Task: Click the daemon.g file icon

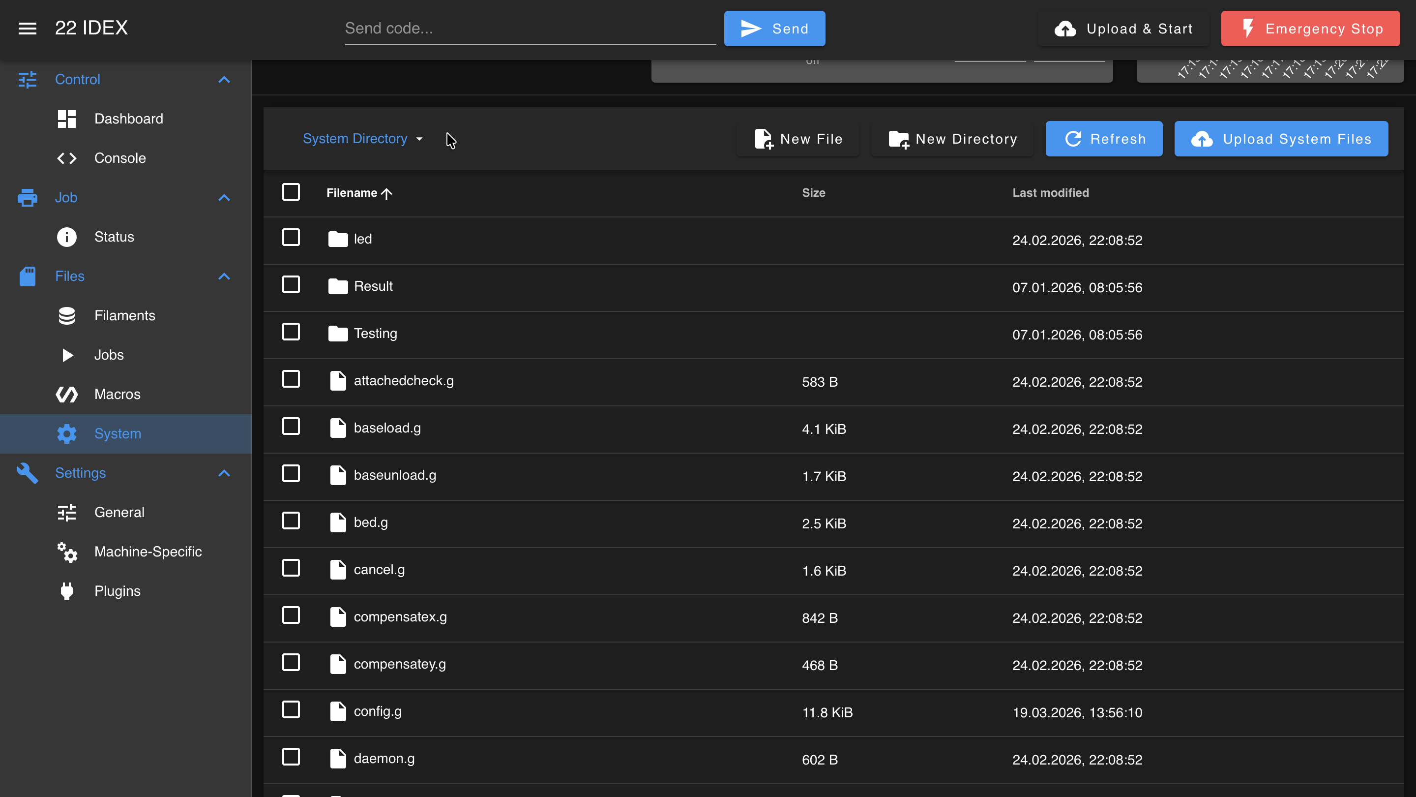Action: click(x=338, y=759)
